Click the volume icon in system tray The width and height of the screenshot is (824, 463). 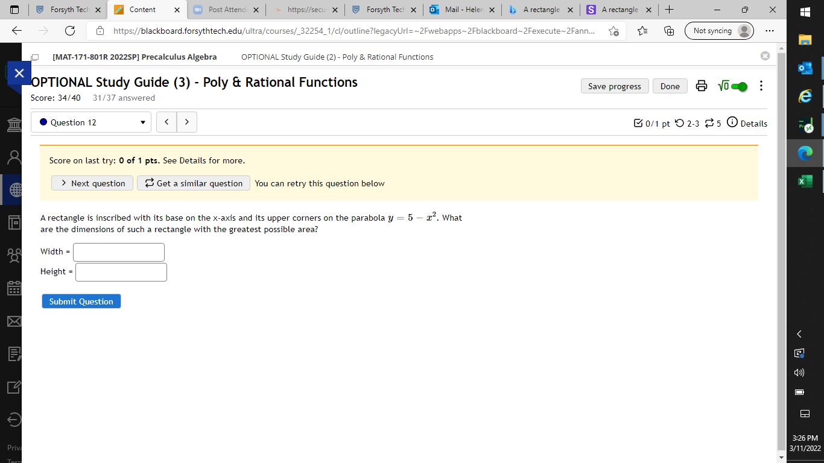[x=800, y=373]
